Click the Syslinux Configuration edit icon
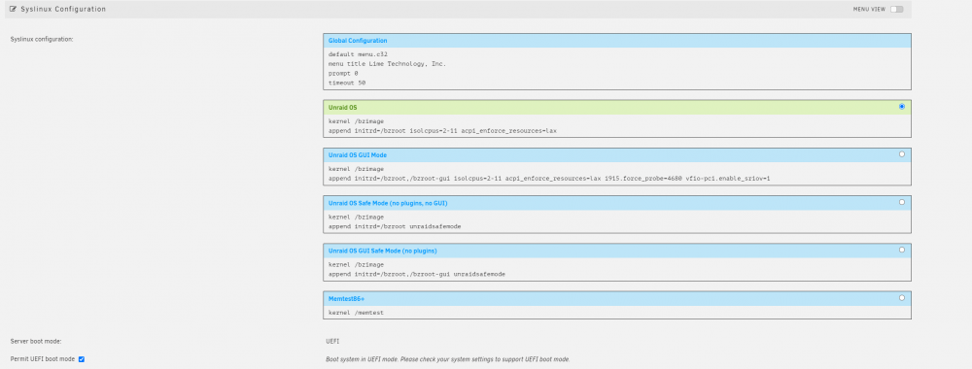The width and height of the screenshot is (972, 369). pyautogui.click(x=13, y=10)
